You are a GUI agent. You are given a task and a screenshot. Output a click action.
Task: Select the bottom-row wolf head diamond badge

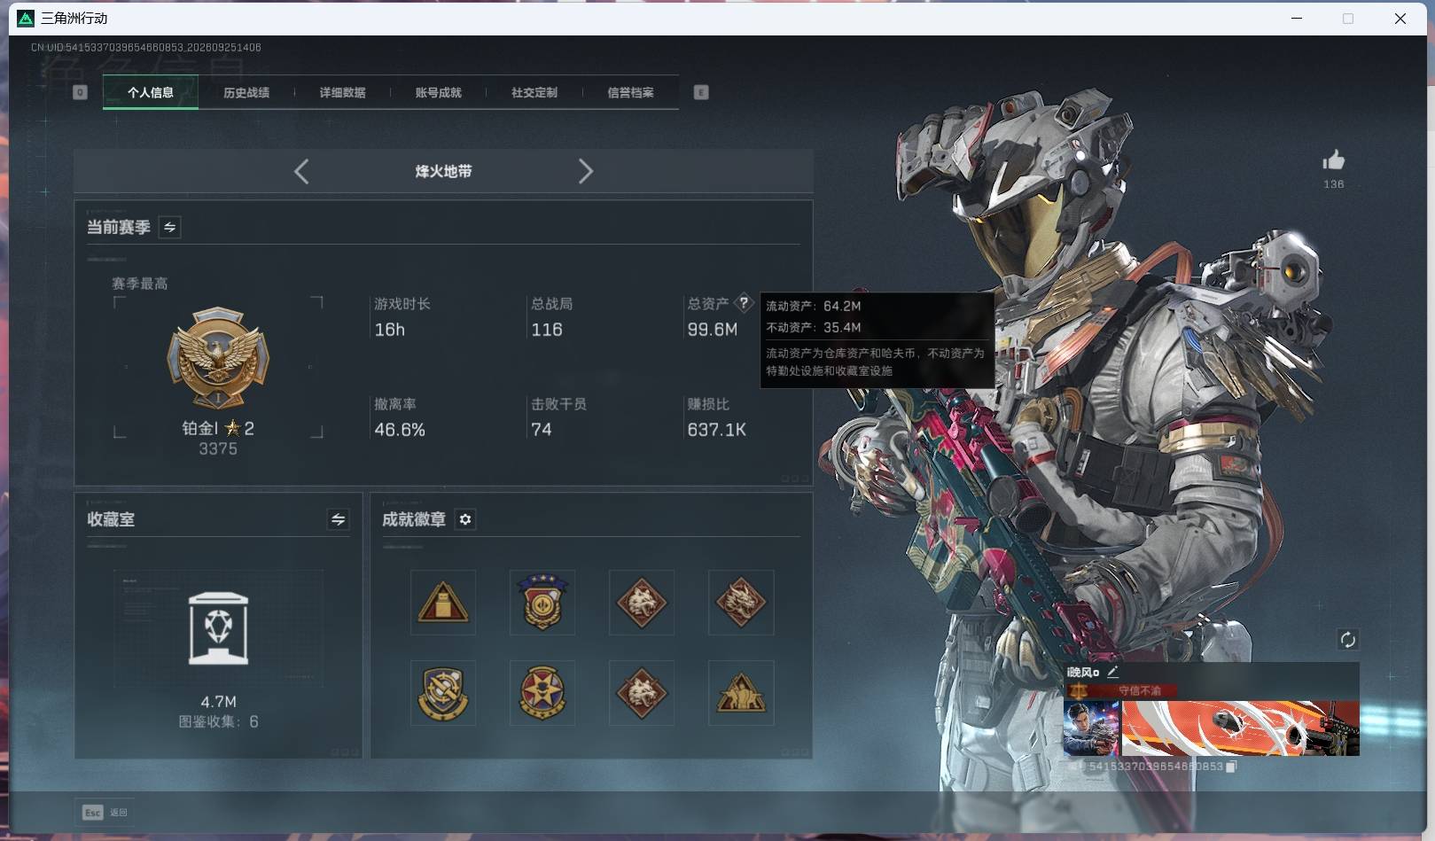[x=642, y=693]
